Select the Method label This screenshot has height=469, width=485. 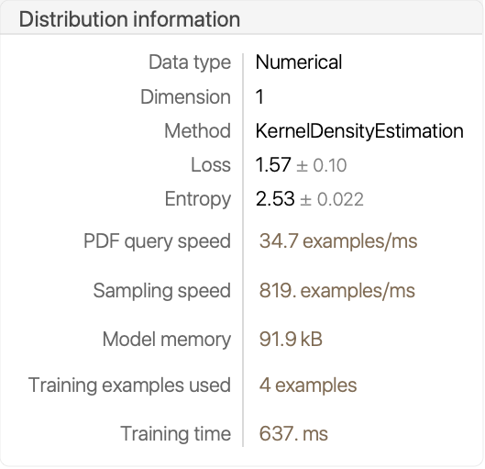[x=197, y=130]
